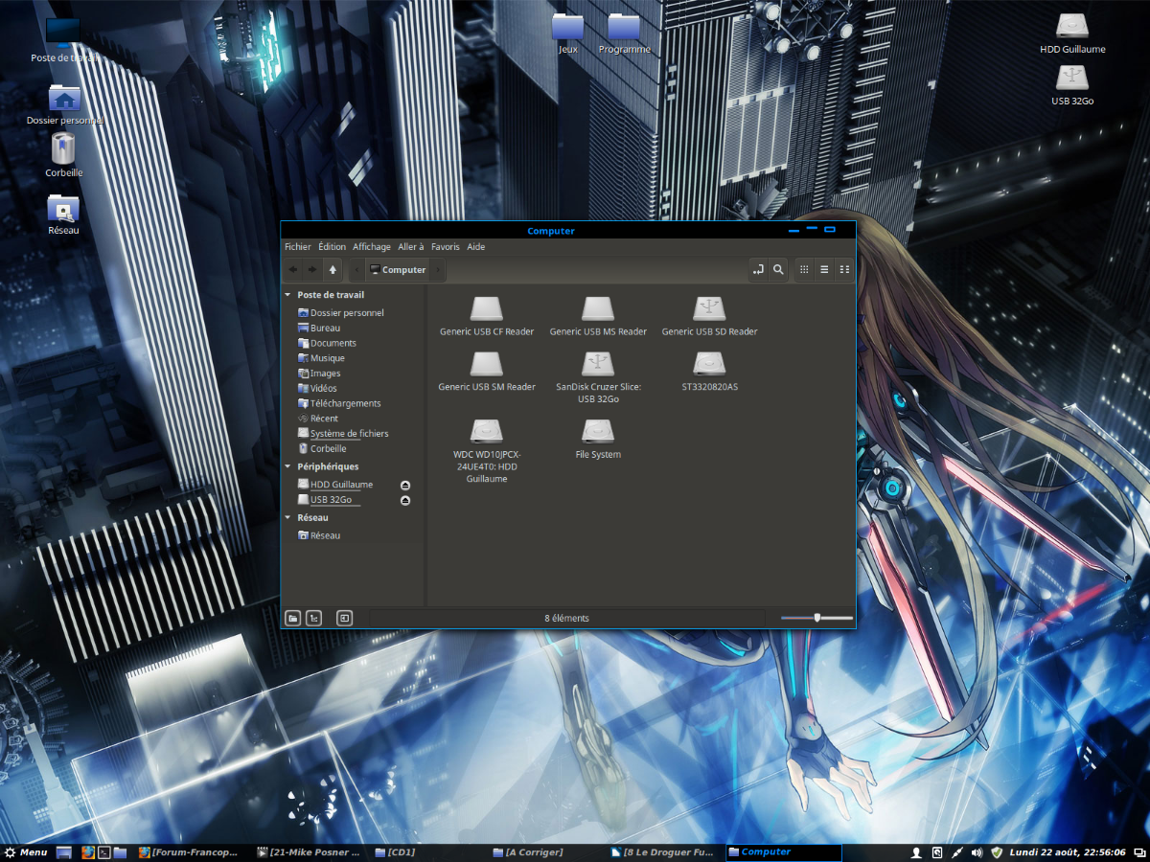The height and width of the screenshot is (862, 1150).
Task: Open the Aide menu
Action: (476, 247)
